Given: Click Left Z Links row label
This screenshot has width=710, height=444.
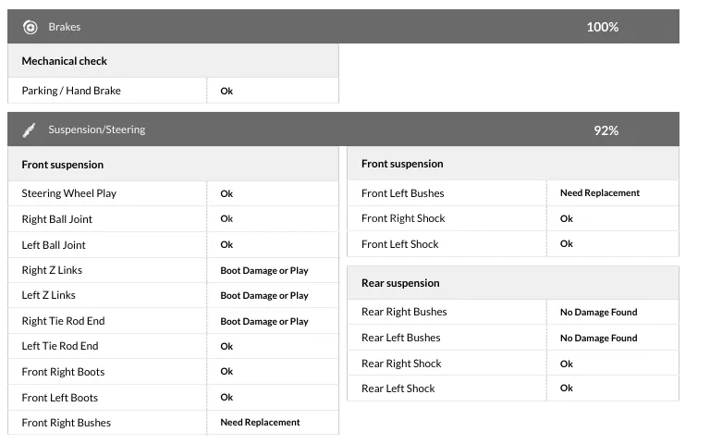Looking at the screenshot, I should pos(49,295).
